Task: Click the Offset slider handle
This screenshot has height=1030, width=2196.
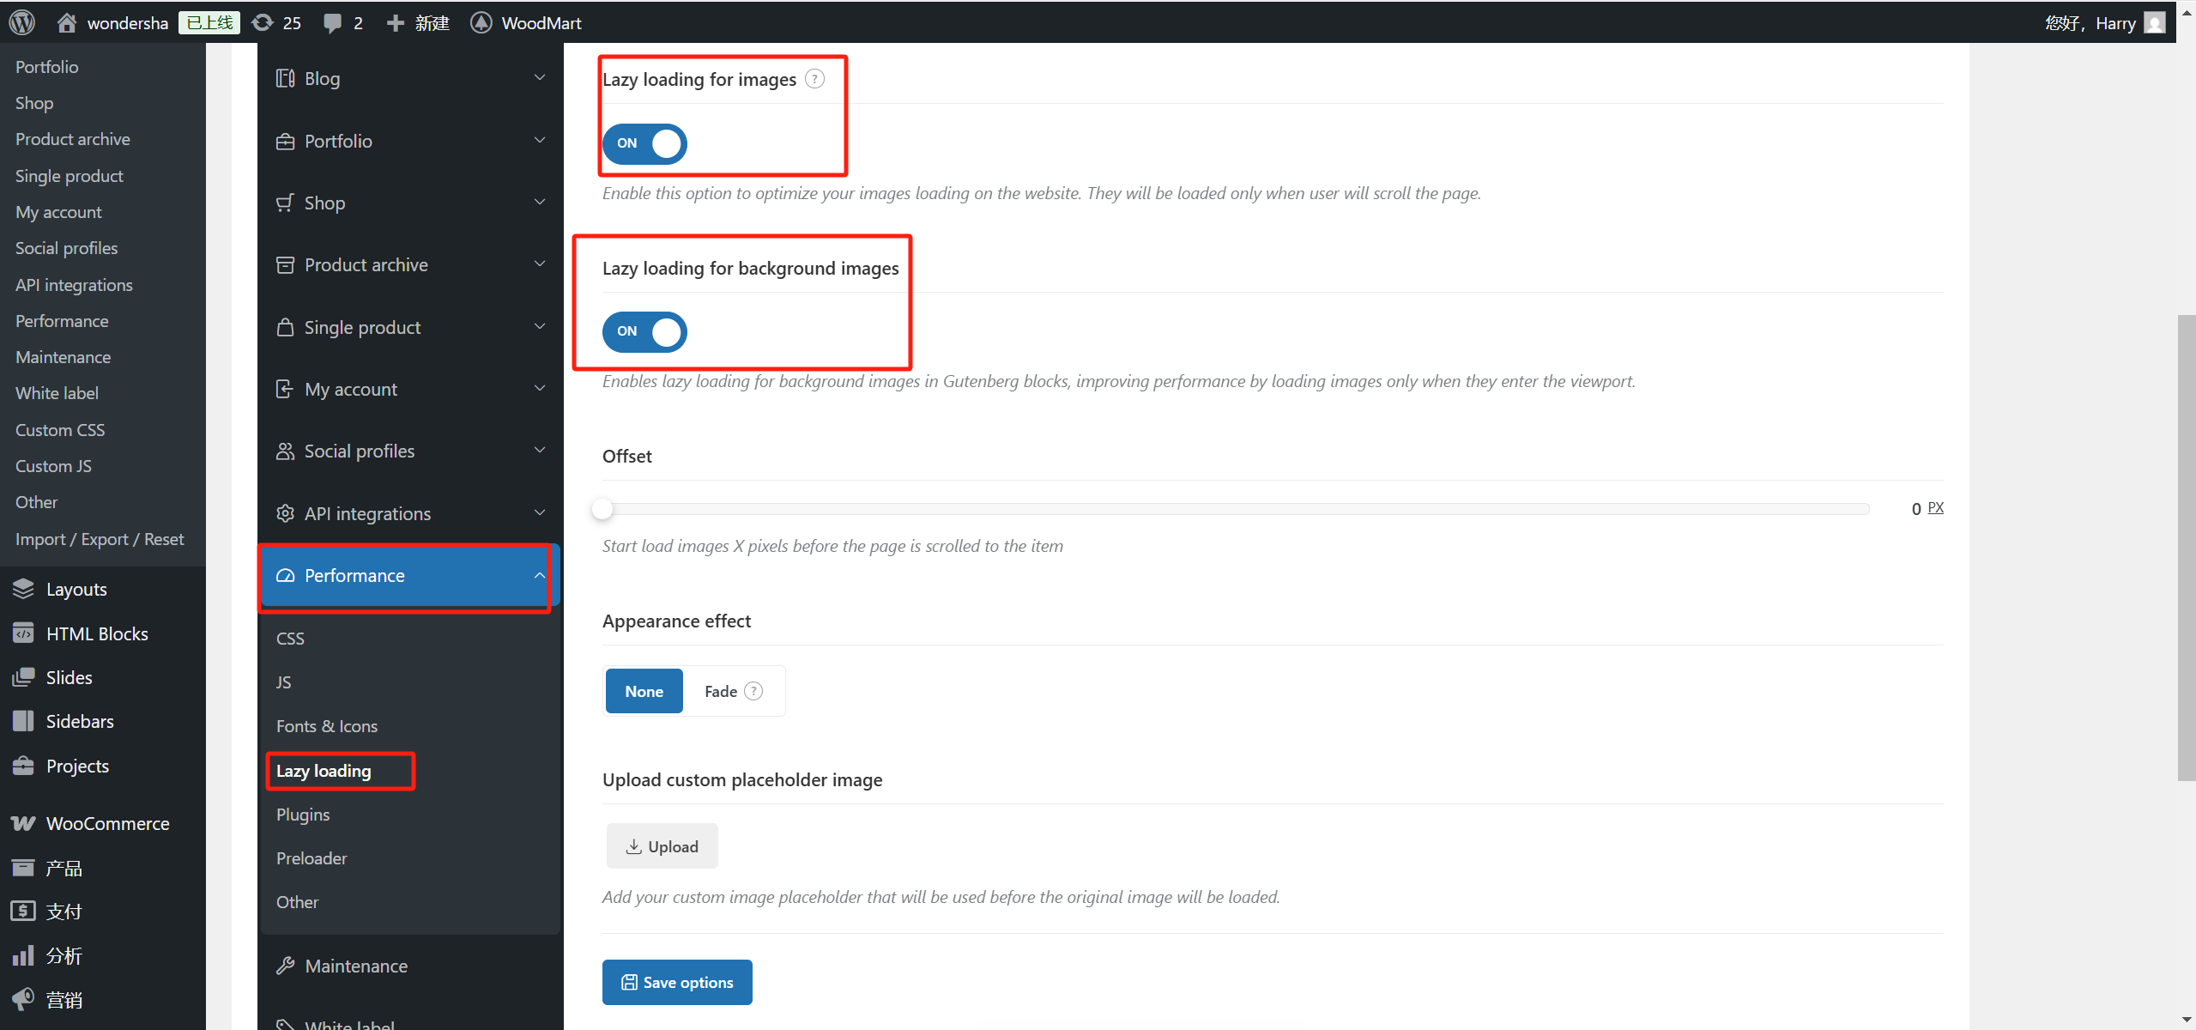Action: click(602, 509)
